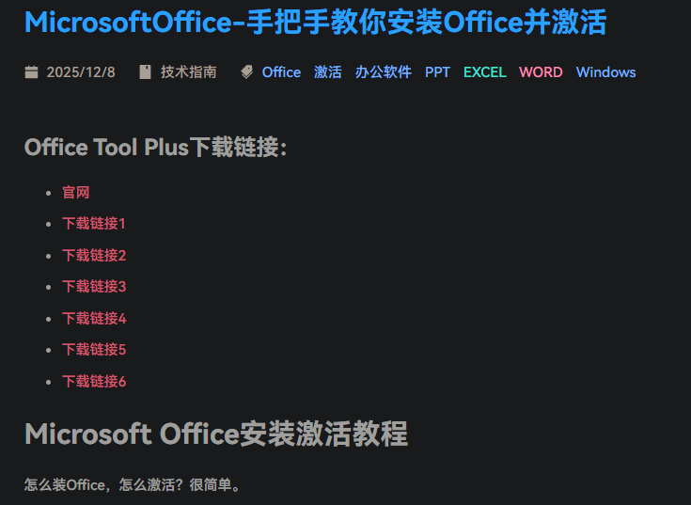Image resolution: width=691 pixels, height=505 pixels.
Task: Click the calendar icon beside the date
Action: (x=31, y=72)
